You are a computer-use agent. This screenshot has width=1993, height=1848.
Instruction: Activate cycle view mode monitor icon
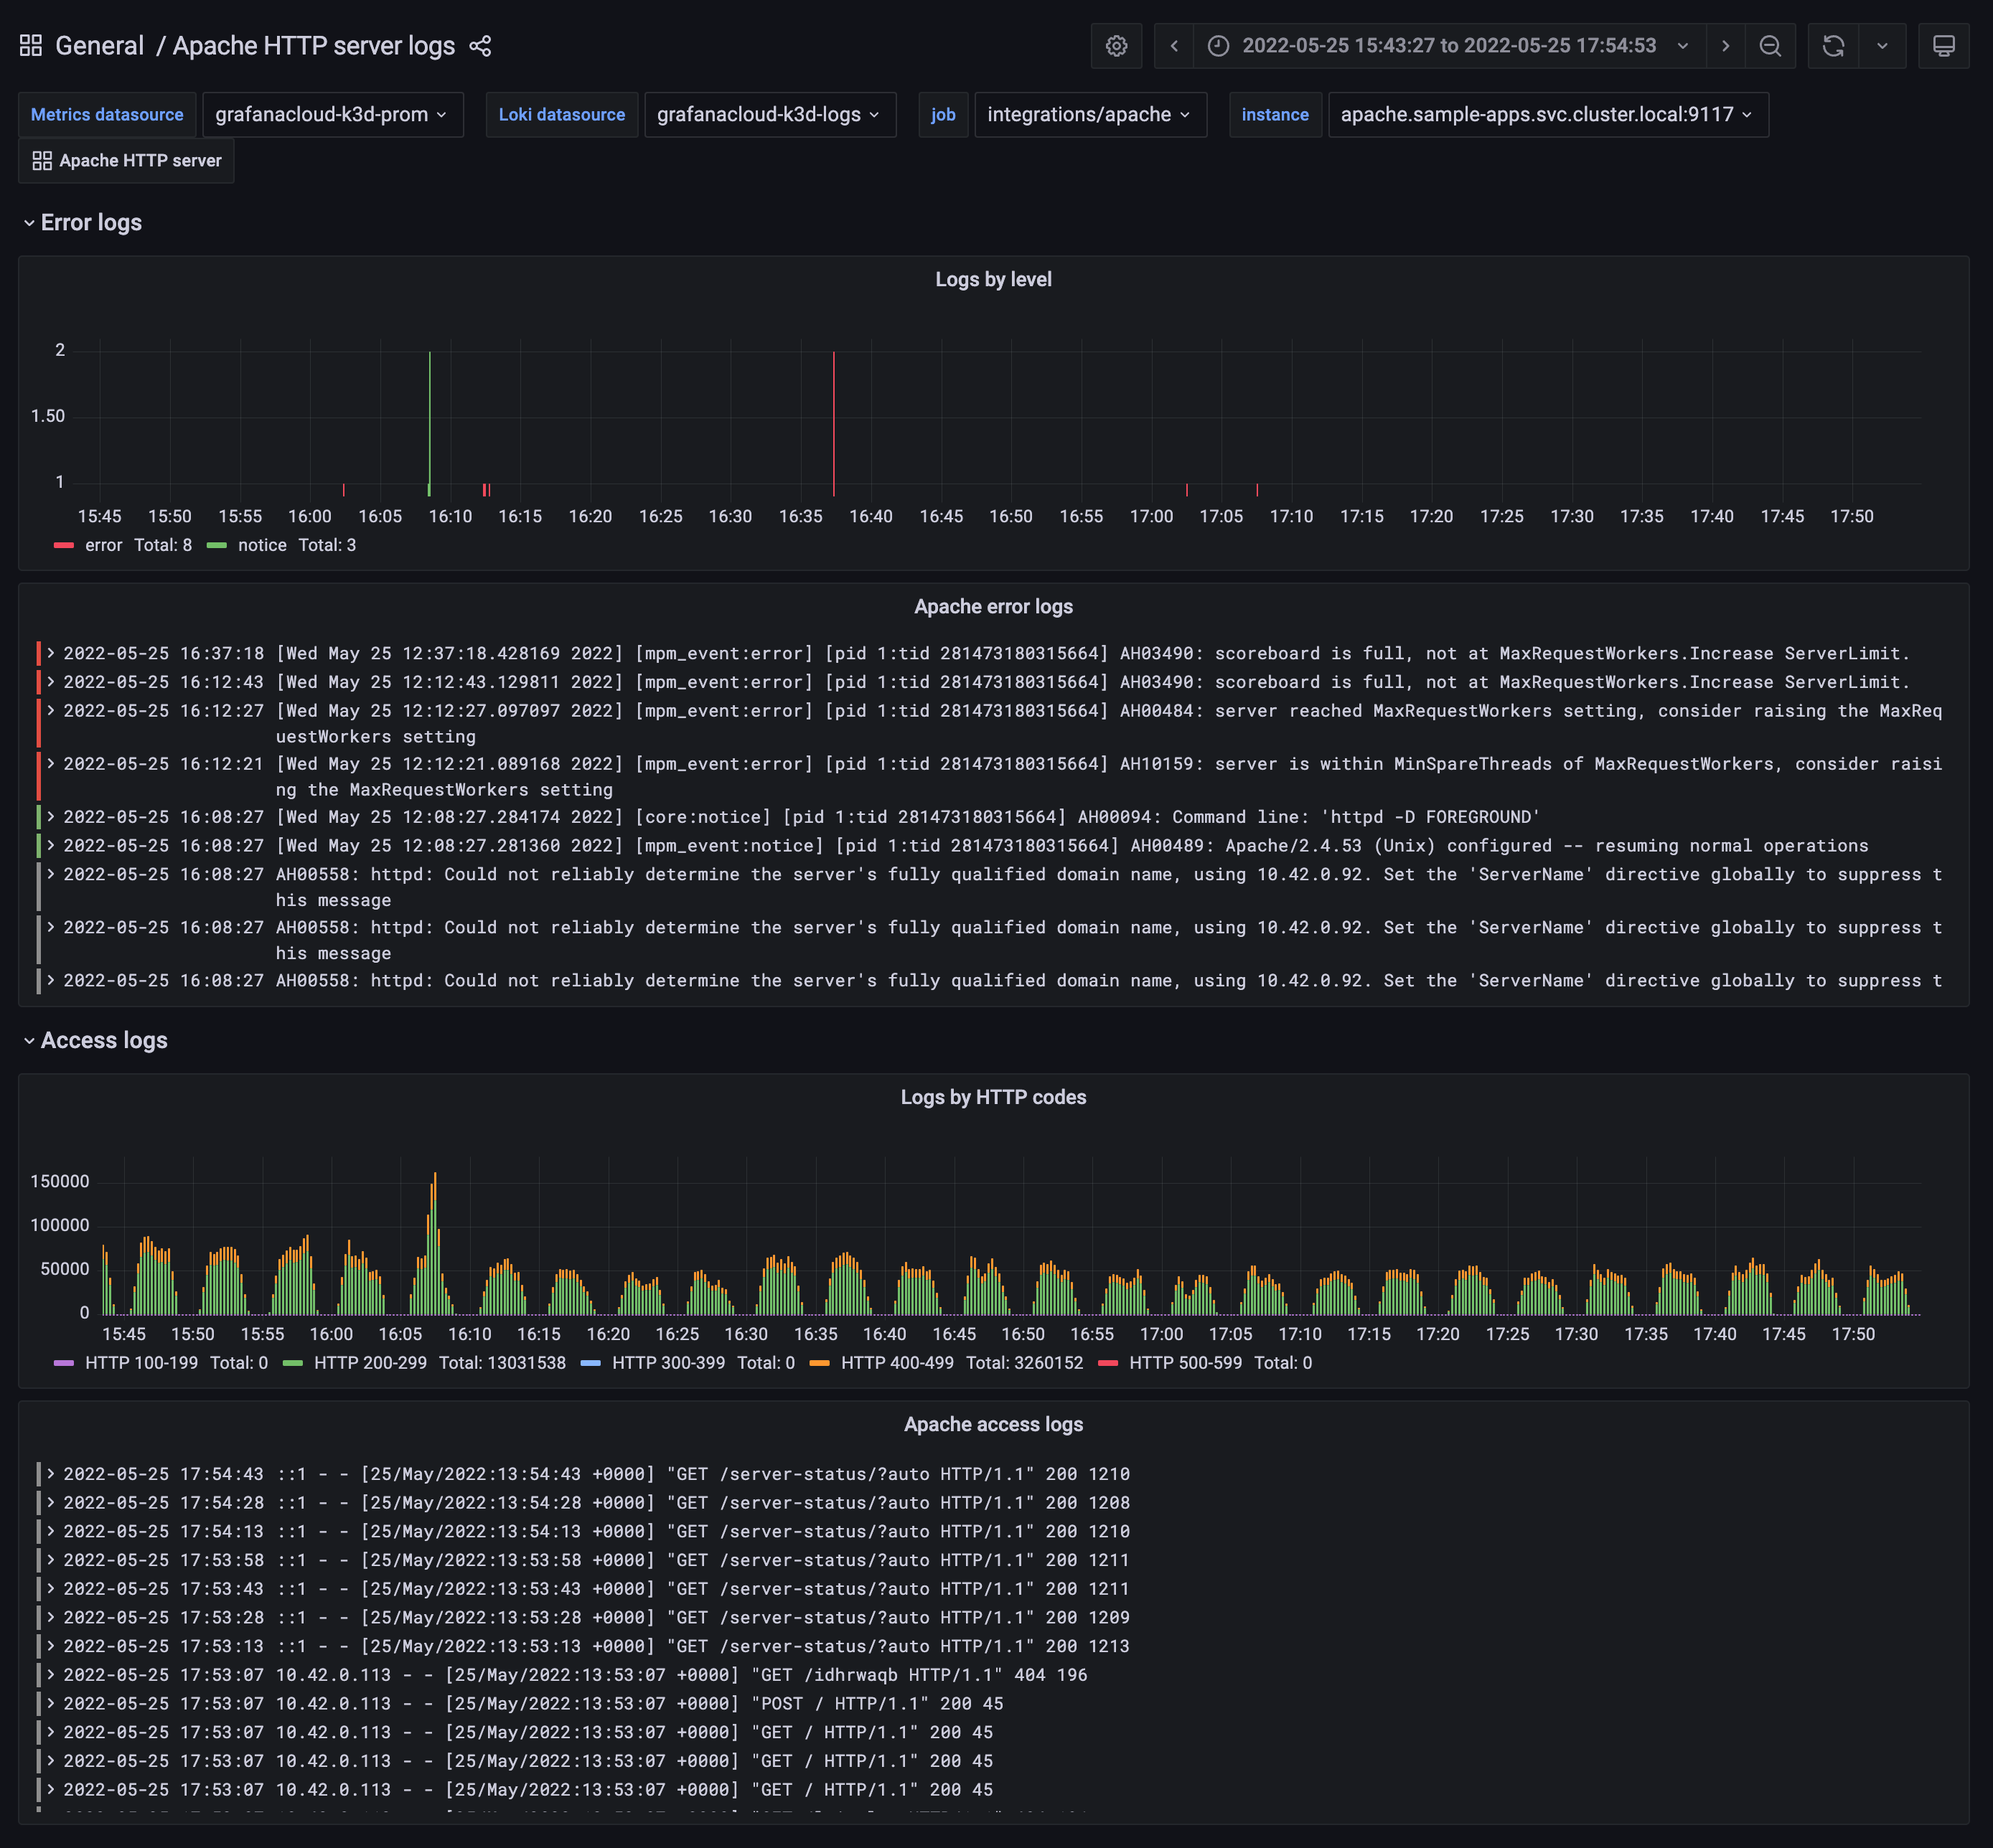(1944, 45)
